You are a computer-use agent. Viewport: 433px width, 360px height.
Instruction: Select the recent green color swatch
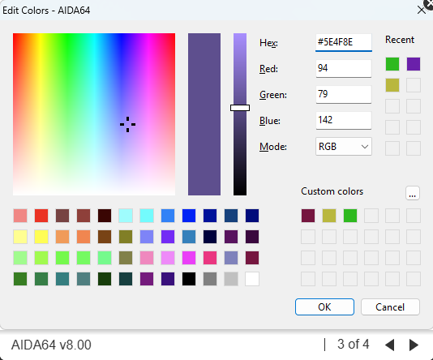pos(392,64)
